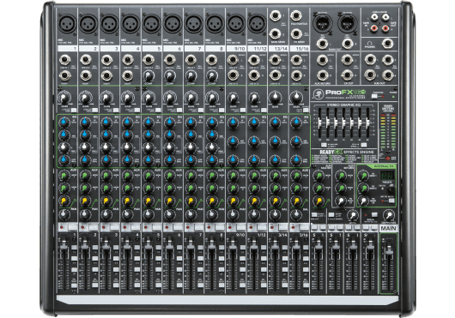Click the channel 1 XLR mic input jack
455x318 pixels.
(x=67, y=24)
